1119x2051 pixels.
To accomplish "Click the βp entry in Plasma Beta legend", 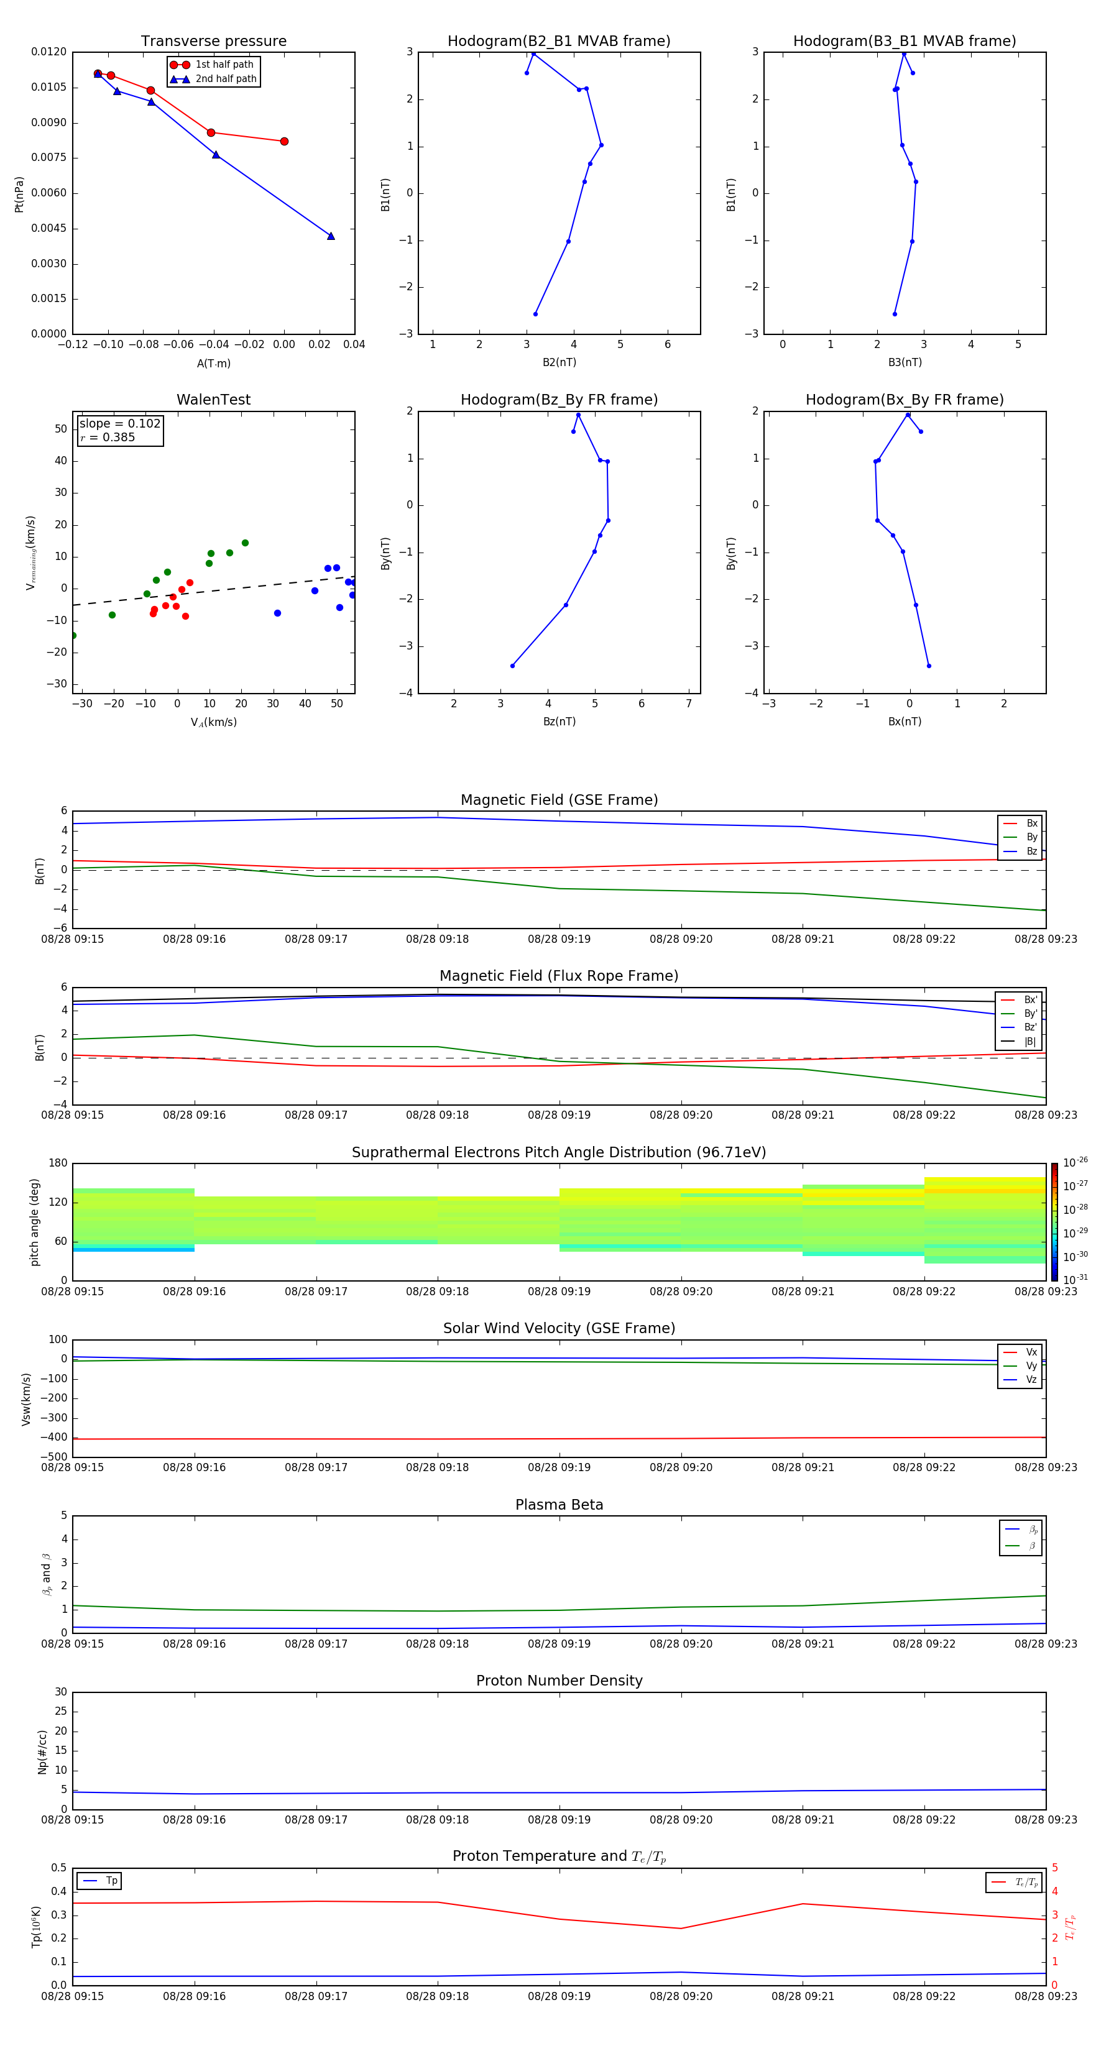I will [1021, 1530].
